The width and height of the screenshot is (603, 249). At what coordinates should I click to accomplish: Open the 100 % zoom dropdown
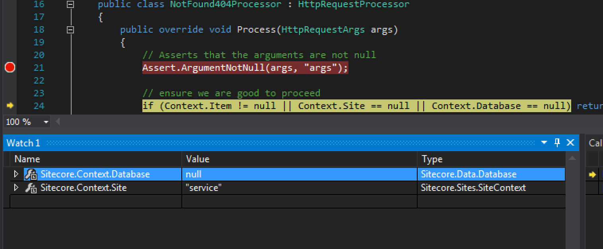(x=46, y=122)
